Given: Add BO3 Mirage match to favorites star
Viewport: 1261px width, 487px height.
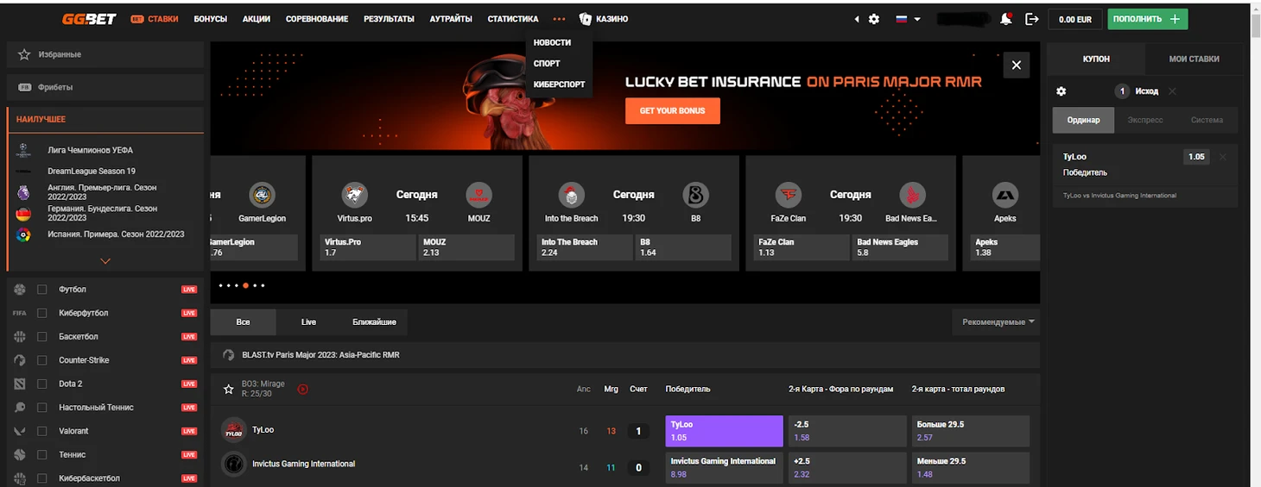Looking at the screenshot, I should coord(229,390).
